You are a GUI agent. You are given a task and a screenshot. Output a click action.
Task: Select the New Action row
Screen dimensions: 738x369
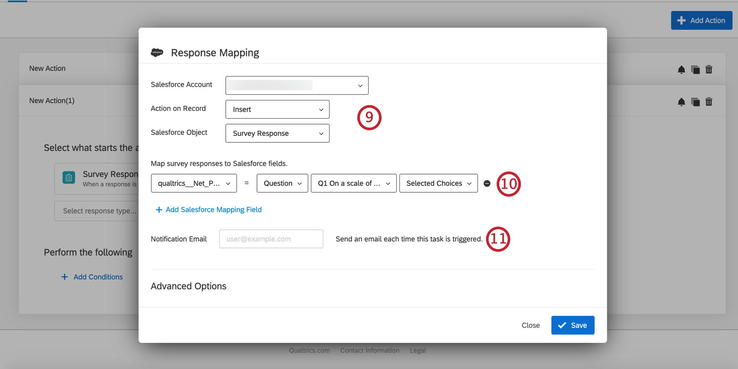[x=79, y=69]
